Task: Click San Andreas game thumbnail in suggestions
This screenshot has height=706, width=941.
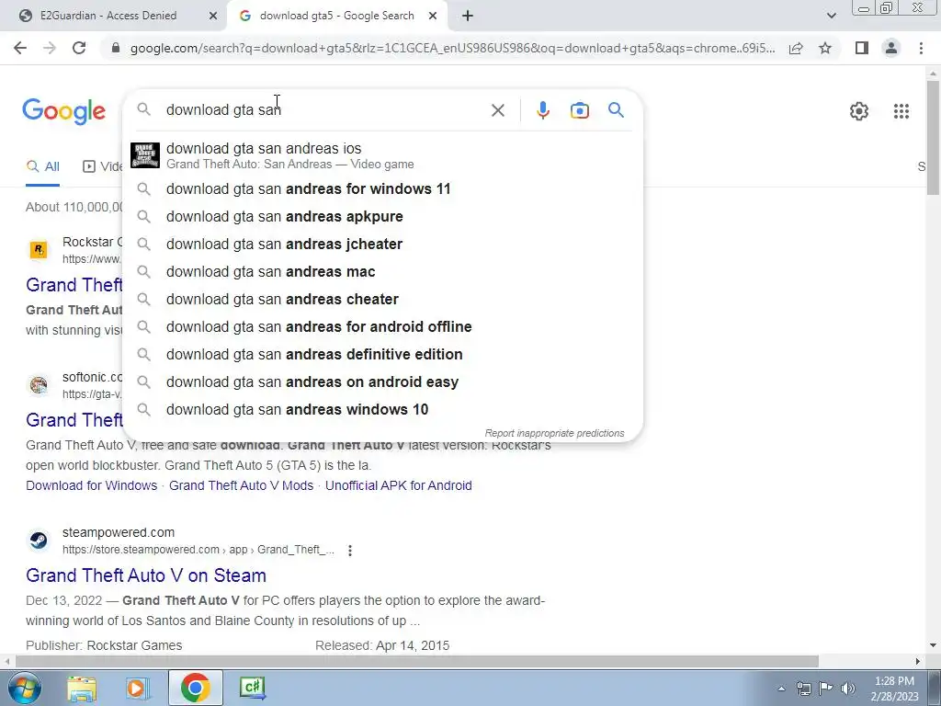Action: coord(145,155)
